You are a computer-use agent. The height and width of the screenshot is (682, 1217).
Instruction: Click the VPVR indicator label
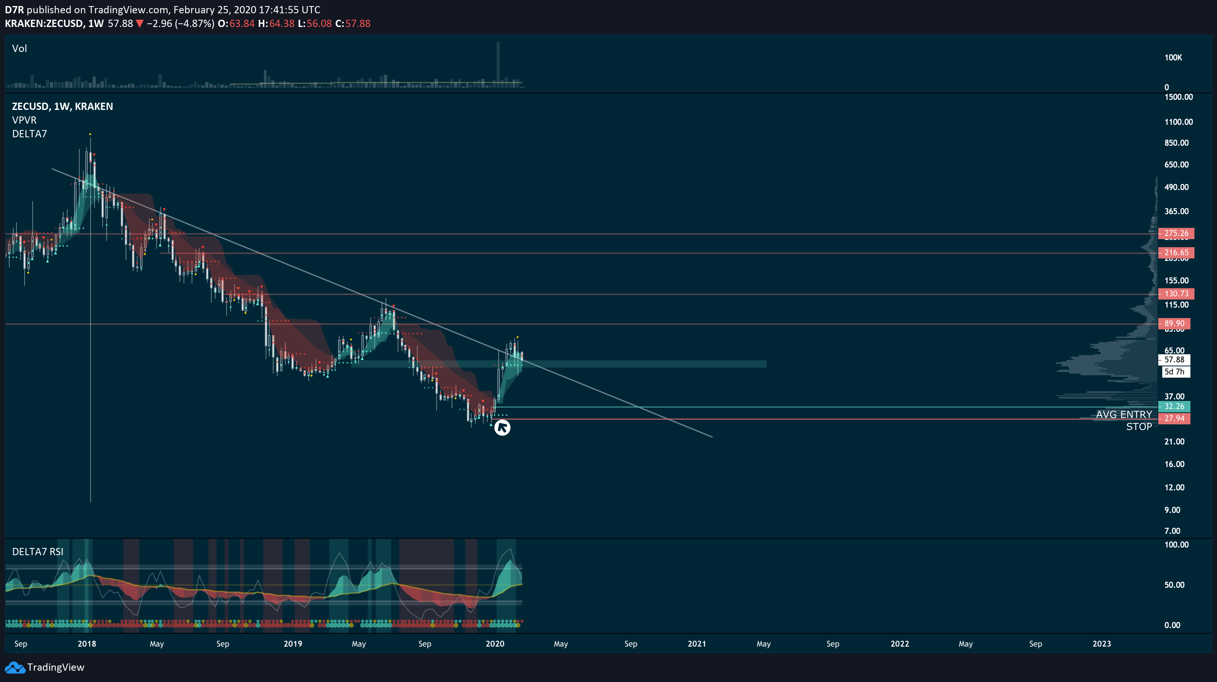pos(24,120)
